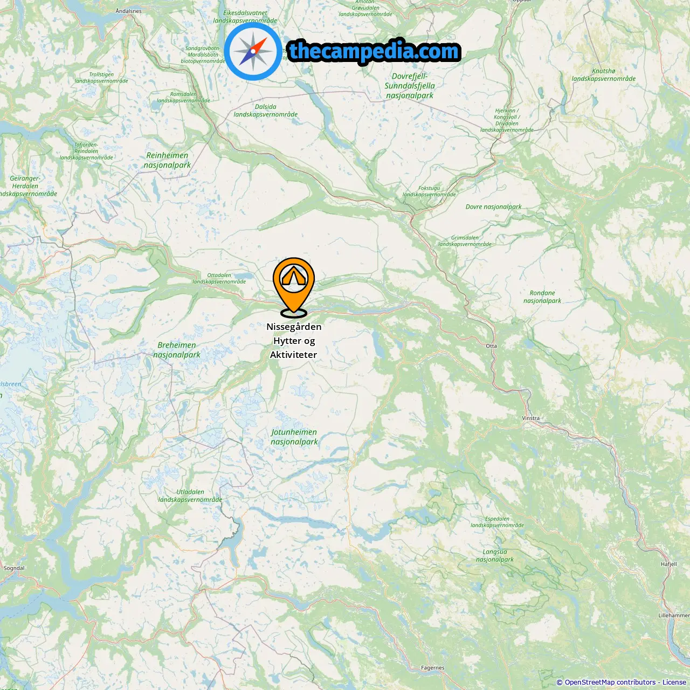The image size is (690, 690).
Task: Click the Otta town label
Action: click(x=492, y=346)
